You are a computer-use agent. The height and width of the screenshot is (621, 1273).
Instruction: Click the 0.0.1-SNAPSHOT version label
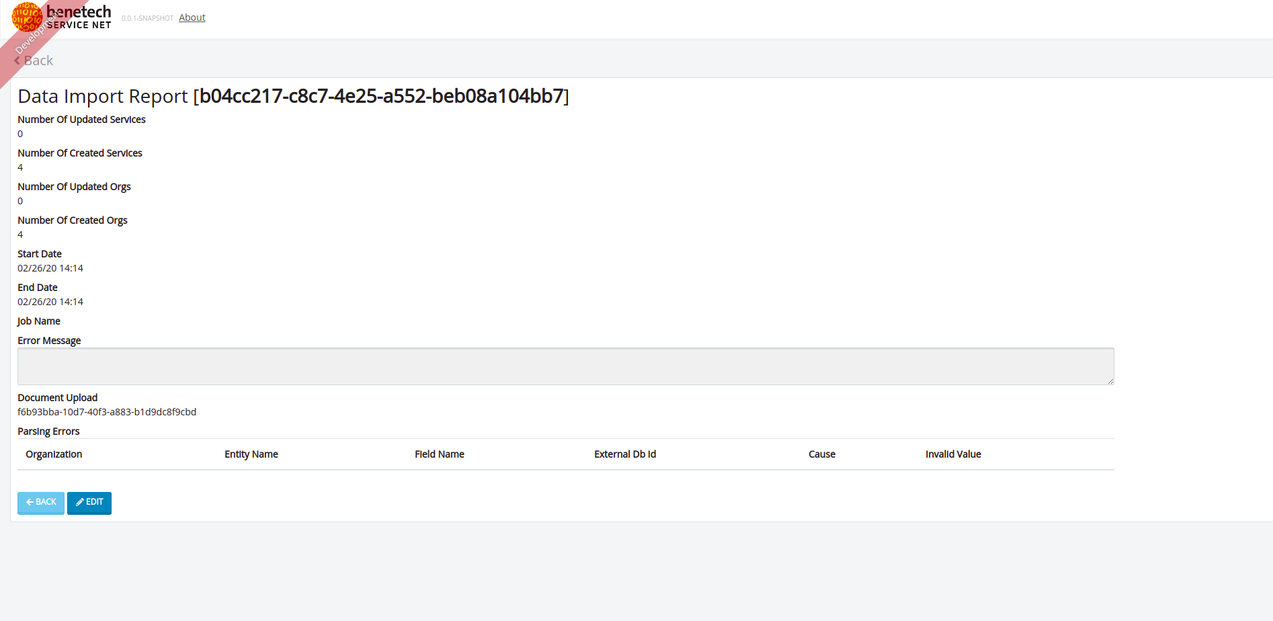coord(147,18)
